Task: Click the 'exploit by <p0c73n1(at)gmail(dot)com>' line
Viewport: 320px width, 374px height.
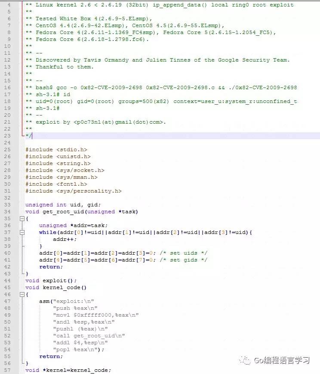Action: pyautogui.click(x=96, y=122)
